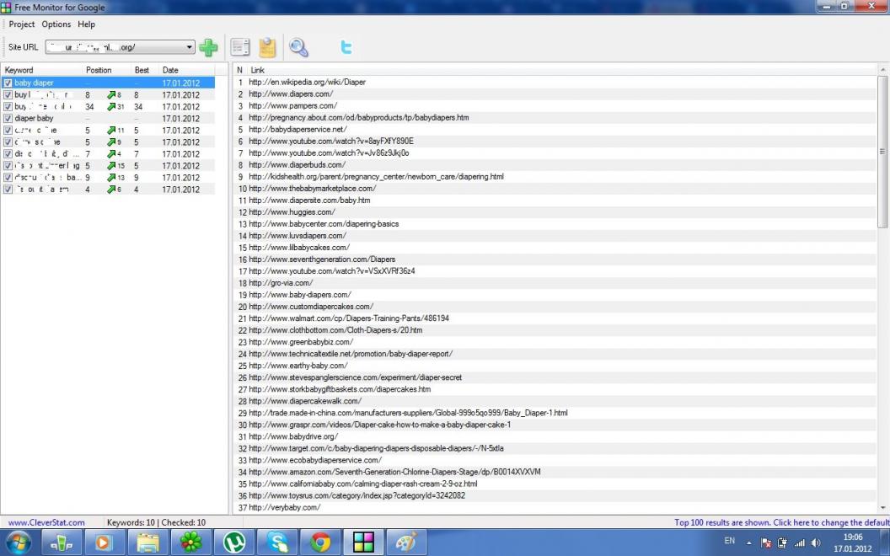Select the gro-via.com result row
The image size is (890, 556).
(x=555, y=283)
